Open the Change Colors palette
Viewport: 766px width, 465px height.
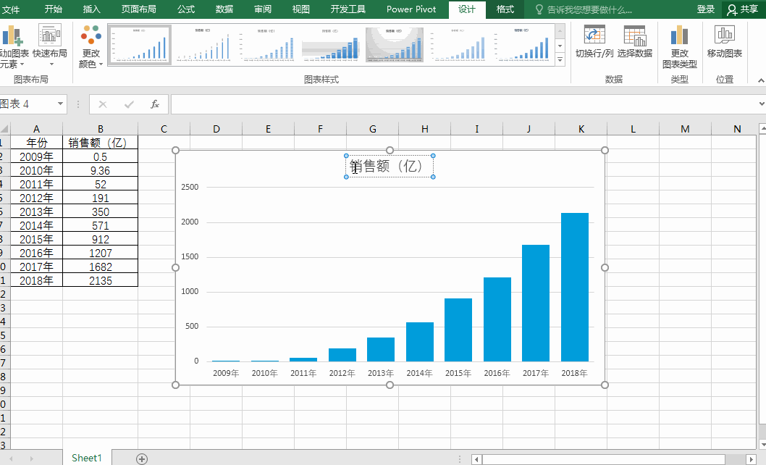coord(91,47)
